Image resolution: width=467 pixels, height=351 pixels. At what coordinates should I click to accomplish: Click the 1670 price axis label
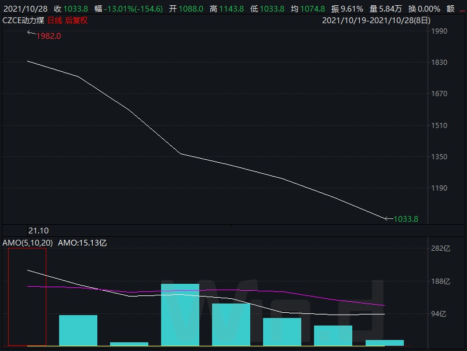click(x=439, y=94)
